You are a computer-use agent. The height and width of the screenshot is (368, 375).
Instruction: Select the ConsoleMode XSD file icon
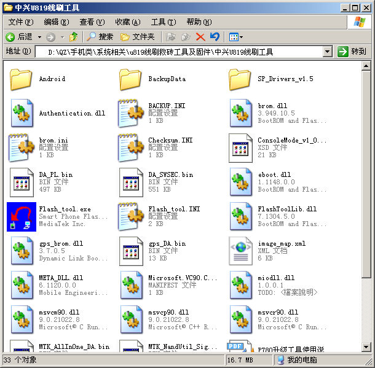click(240, 148)
